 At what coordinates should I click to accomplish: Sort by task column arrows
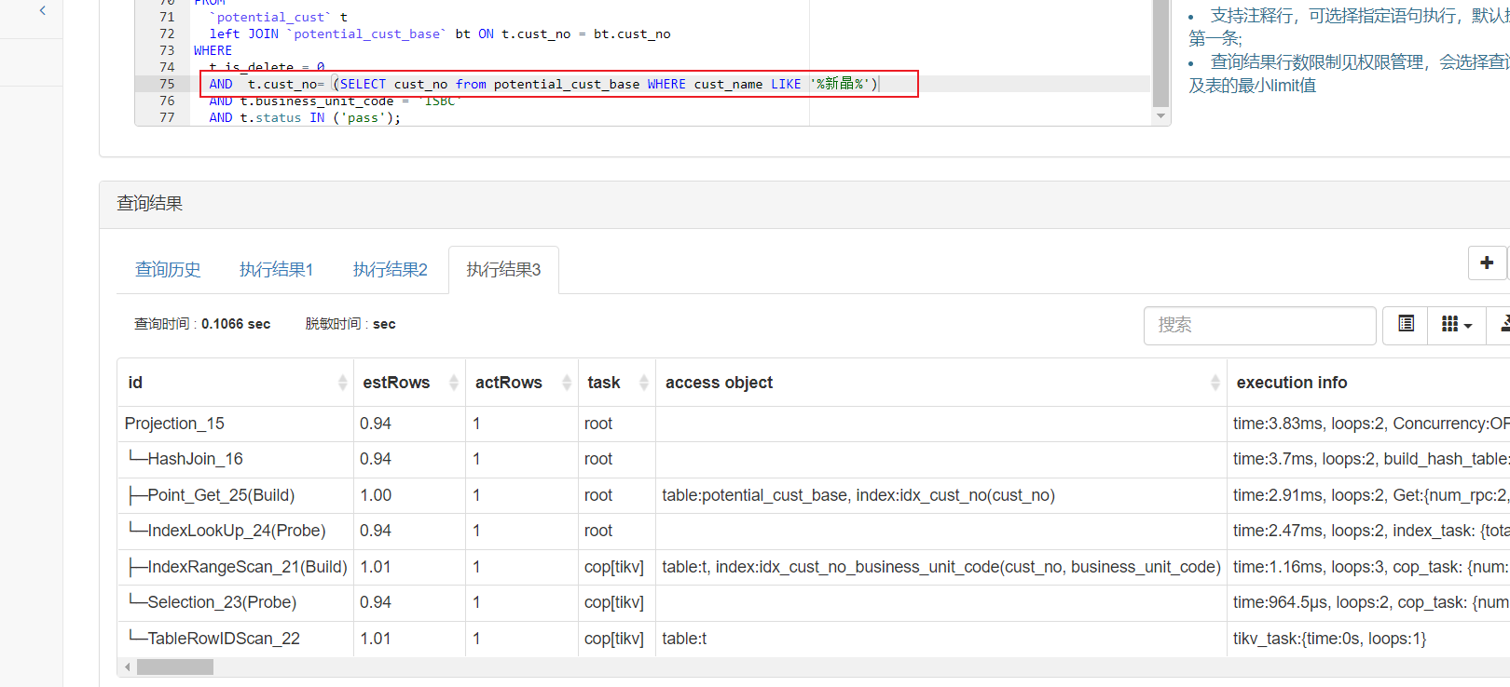[644, 383]
